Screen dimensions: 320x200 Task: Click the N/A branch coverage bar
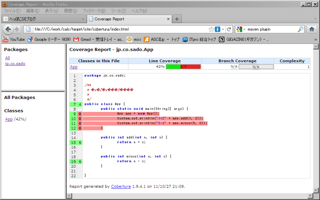(256, 67)
